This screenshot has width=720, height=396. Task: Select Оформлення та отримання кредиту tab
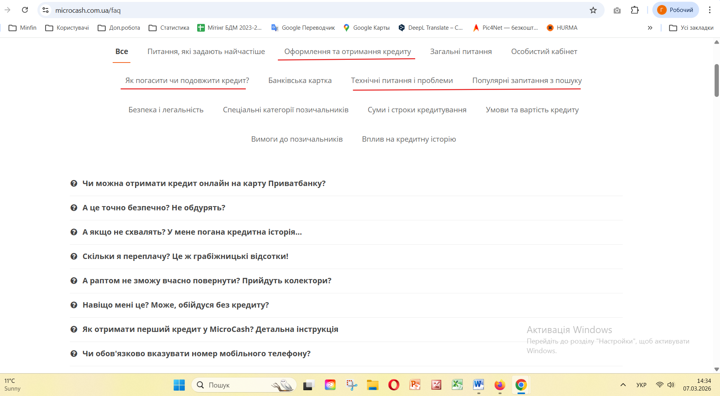pos(347,52)
